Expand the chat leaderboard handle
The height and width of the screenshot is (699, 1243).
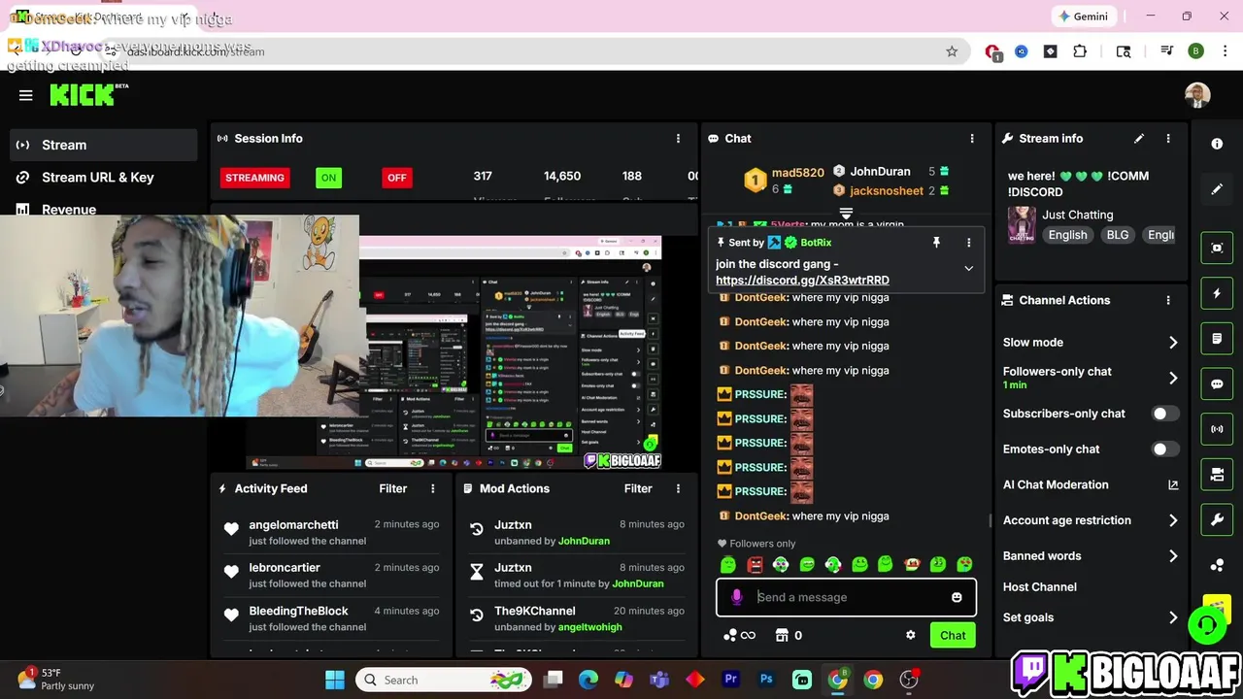coord(846,214)
